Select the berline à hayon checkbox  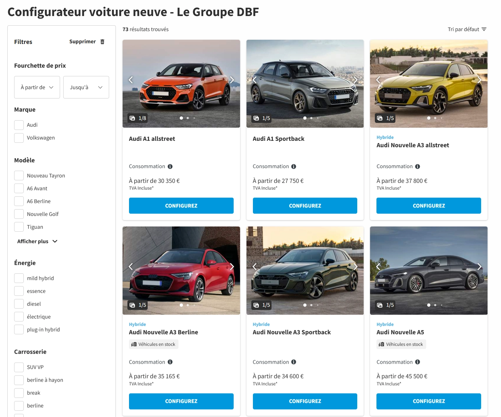point(19,380)
